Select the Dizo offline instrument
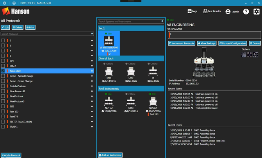Viewport: 262px width, 158px height. coord(132,72)
